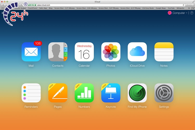
Task: Open the Wikipedia bookmark
Action: click(x=180, y=8)
